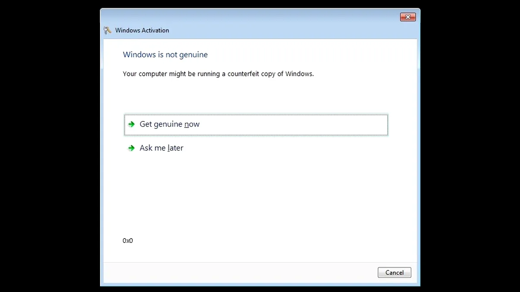Select the Ask me later option
The width and height of the screenshot is (520, 292).
coord(161,148)
